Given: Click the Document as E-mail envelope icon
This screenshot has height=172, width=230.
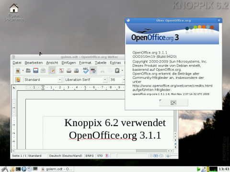Looking at the screenshot, I should pyautogui.click(x=43, y=70).
